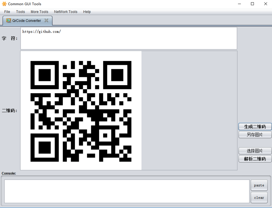Click the 解析二维码 (Parse QR Code) button
Viewport: 272px width, 208px height.
pos(255,159)
